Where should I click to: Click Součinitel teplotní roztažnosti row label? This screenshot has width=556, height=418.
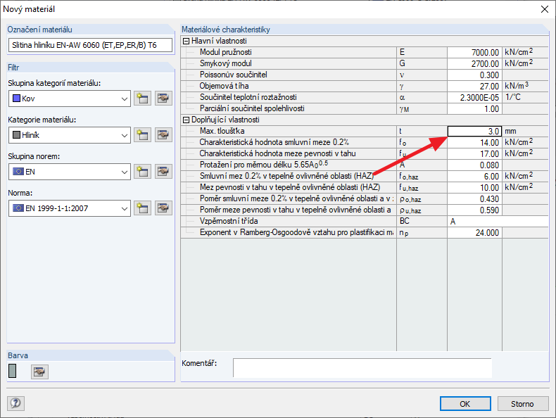(x=248, y=97)
